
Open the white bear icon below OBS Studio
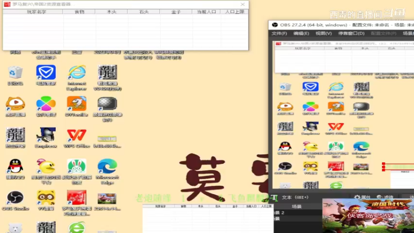click(x=16, y=228)
